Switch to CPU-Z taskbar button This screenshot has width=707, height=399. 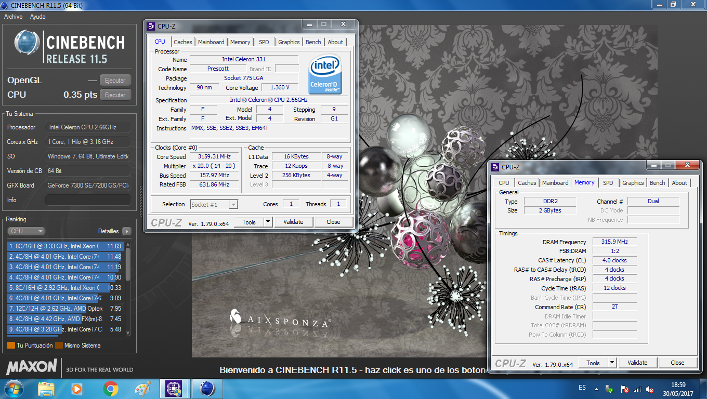click(173, 389)
